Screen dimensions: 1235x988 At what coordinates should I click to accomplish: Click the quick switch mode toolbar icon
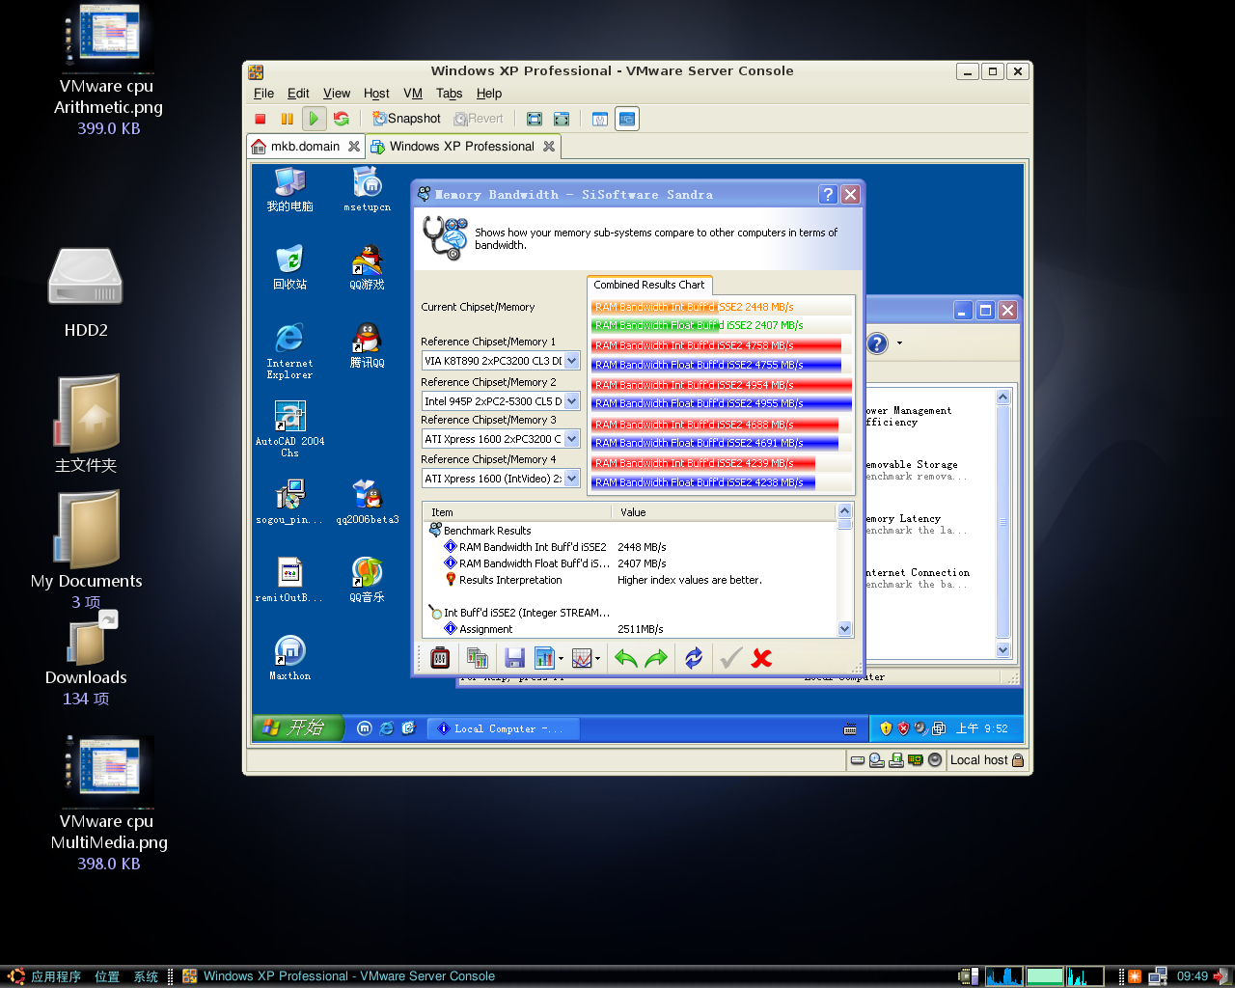pos(561,119)
